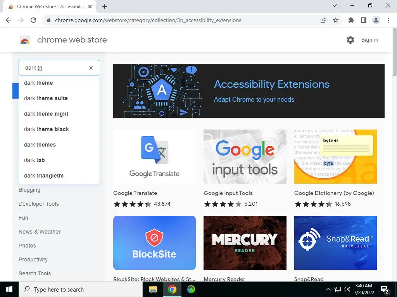Screen dimensions: 397x297
Task: Toggle the side panel icon
Action: [x=364, y=20]
